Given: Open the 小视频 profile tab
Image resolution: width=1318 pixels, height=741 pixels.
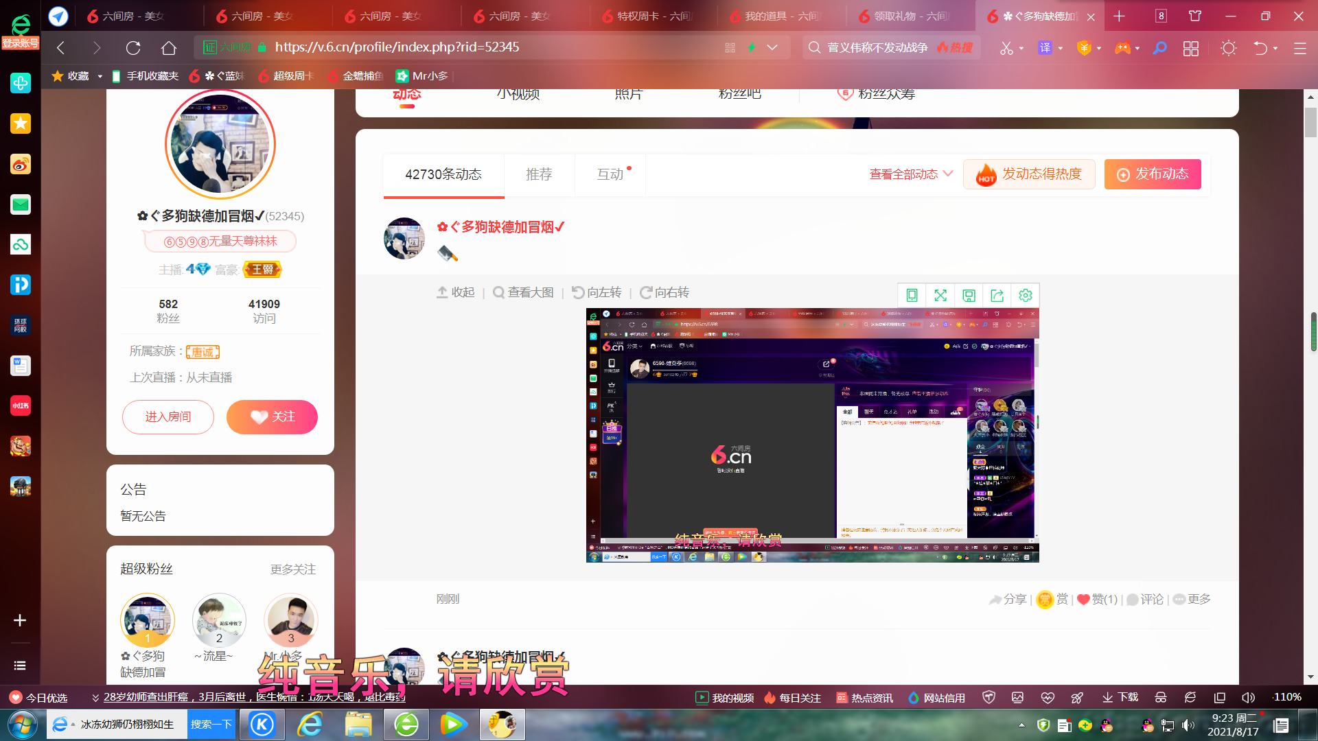Looking at the screenshot, I should [518, 95].
